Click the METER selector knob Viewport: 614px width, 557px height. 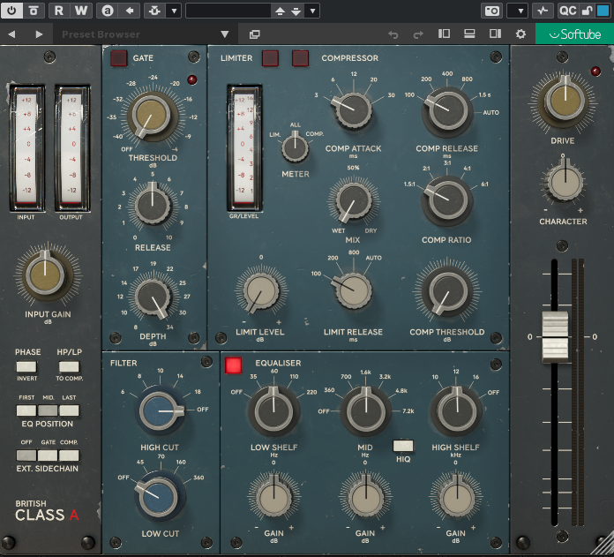pyautogui.click(x=296, y=148)
